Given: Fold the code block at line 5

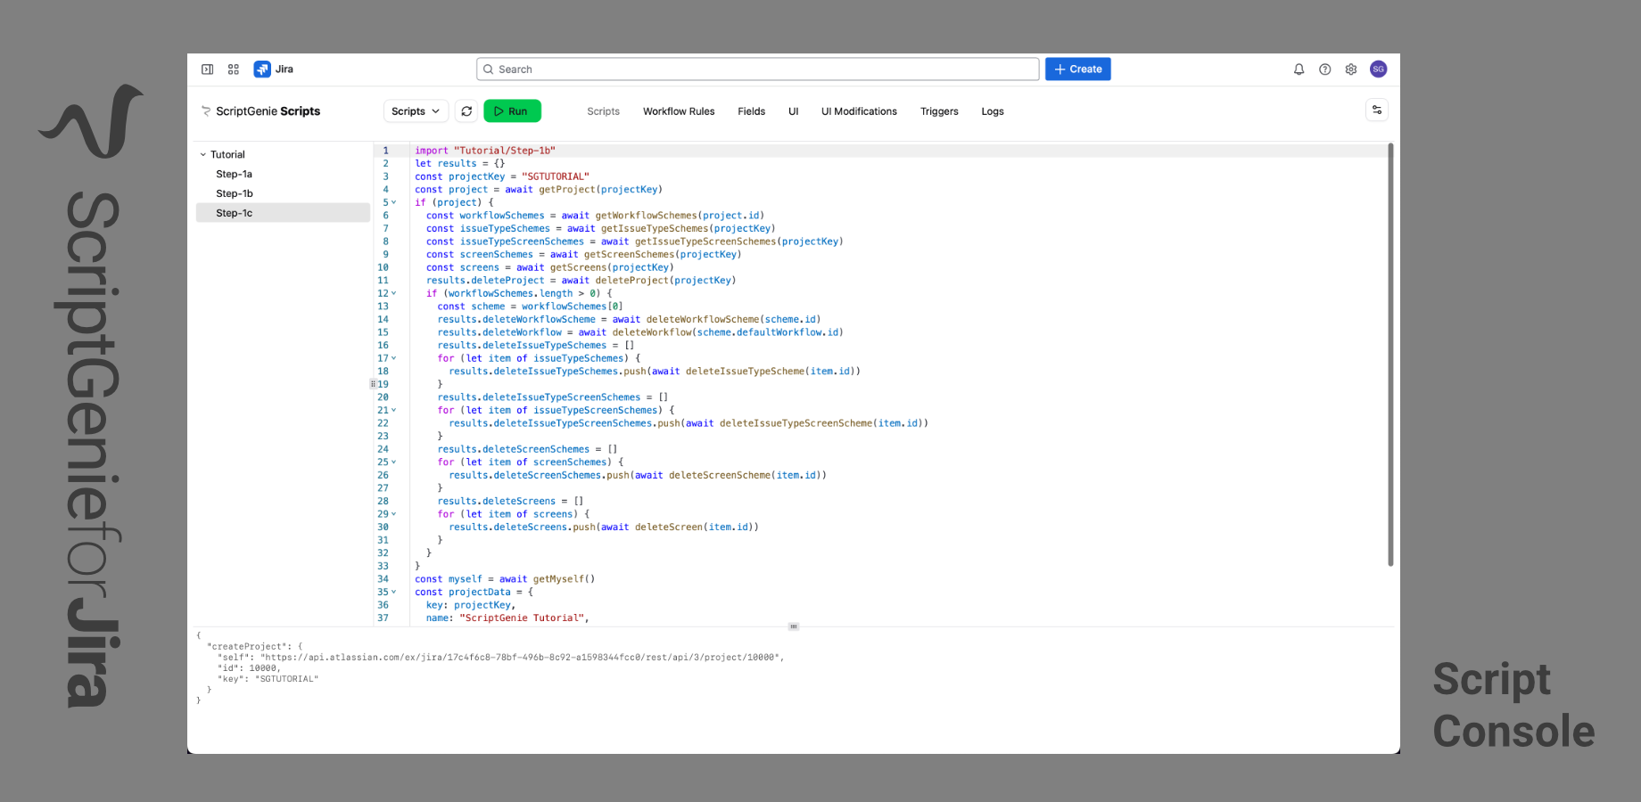Looking at the screenshot, I should tap(394, 202).
